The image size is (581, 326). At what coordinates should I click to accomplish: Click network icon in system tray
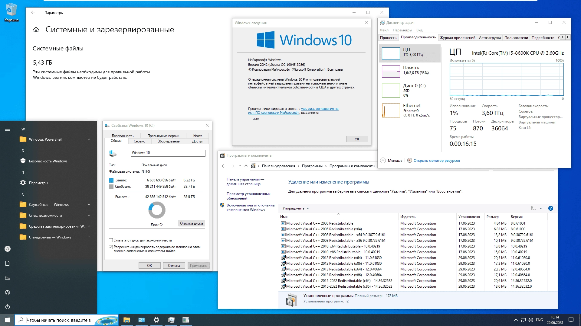[523, 320]
